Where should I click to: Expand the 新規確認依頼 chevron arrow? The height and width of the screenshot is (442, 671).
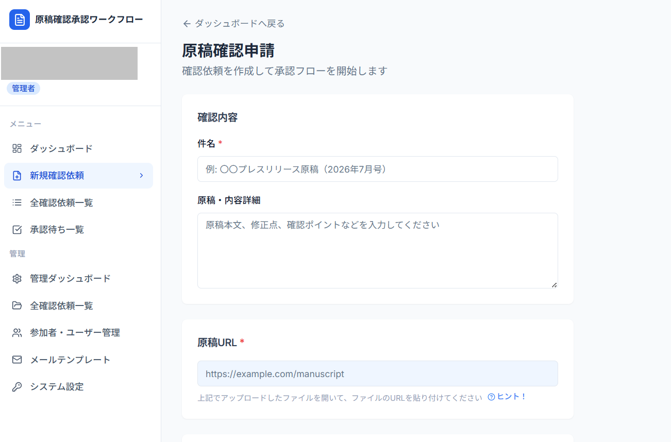pyautogui.click(x=141, y=176)
